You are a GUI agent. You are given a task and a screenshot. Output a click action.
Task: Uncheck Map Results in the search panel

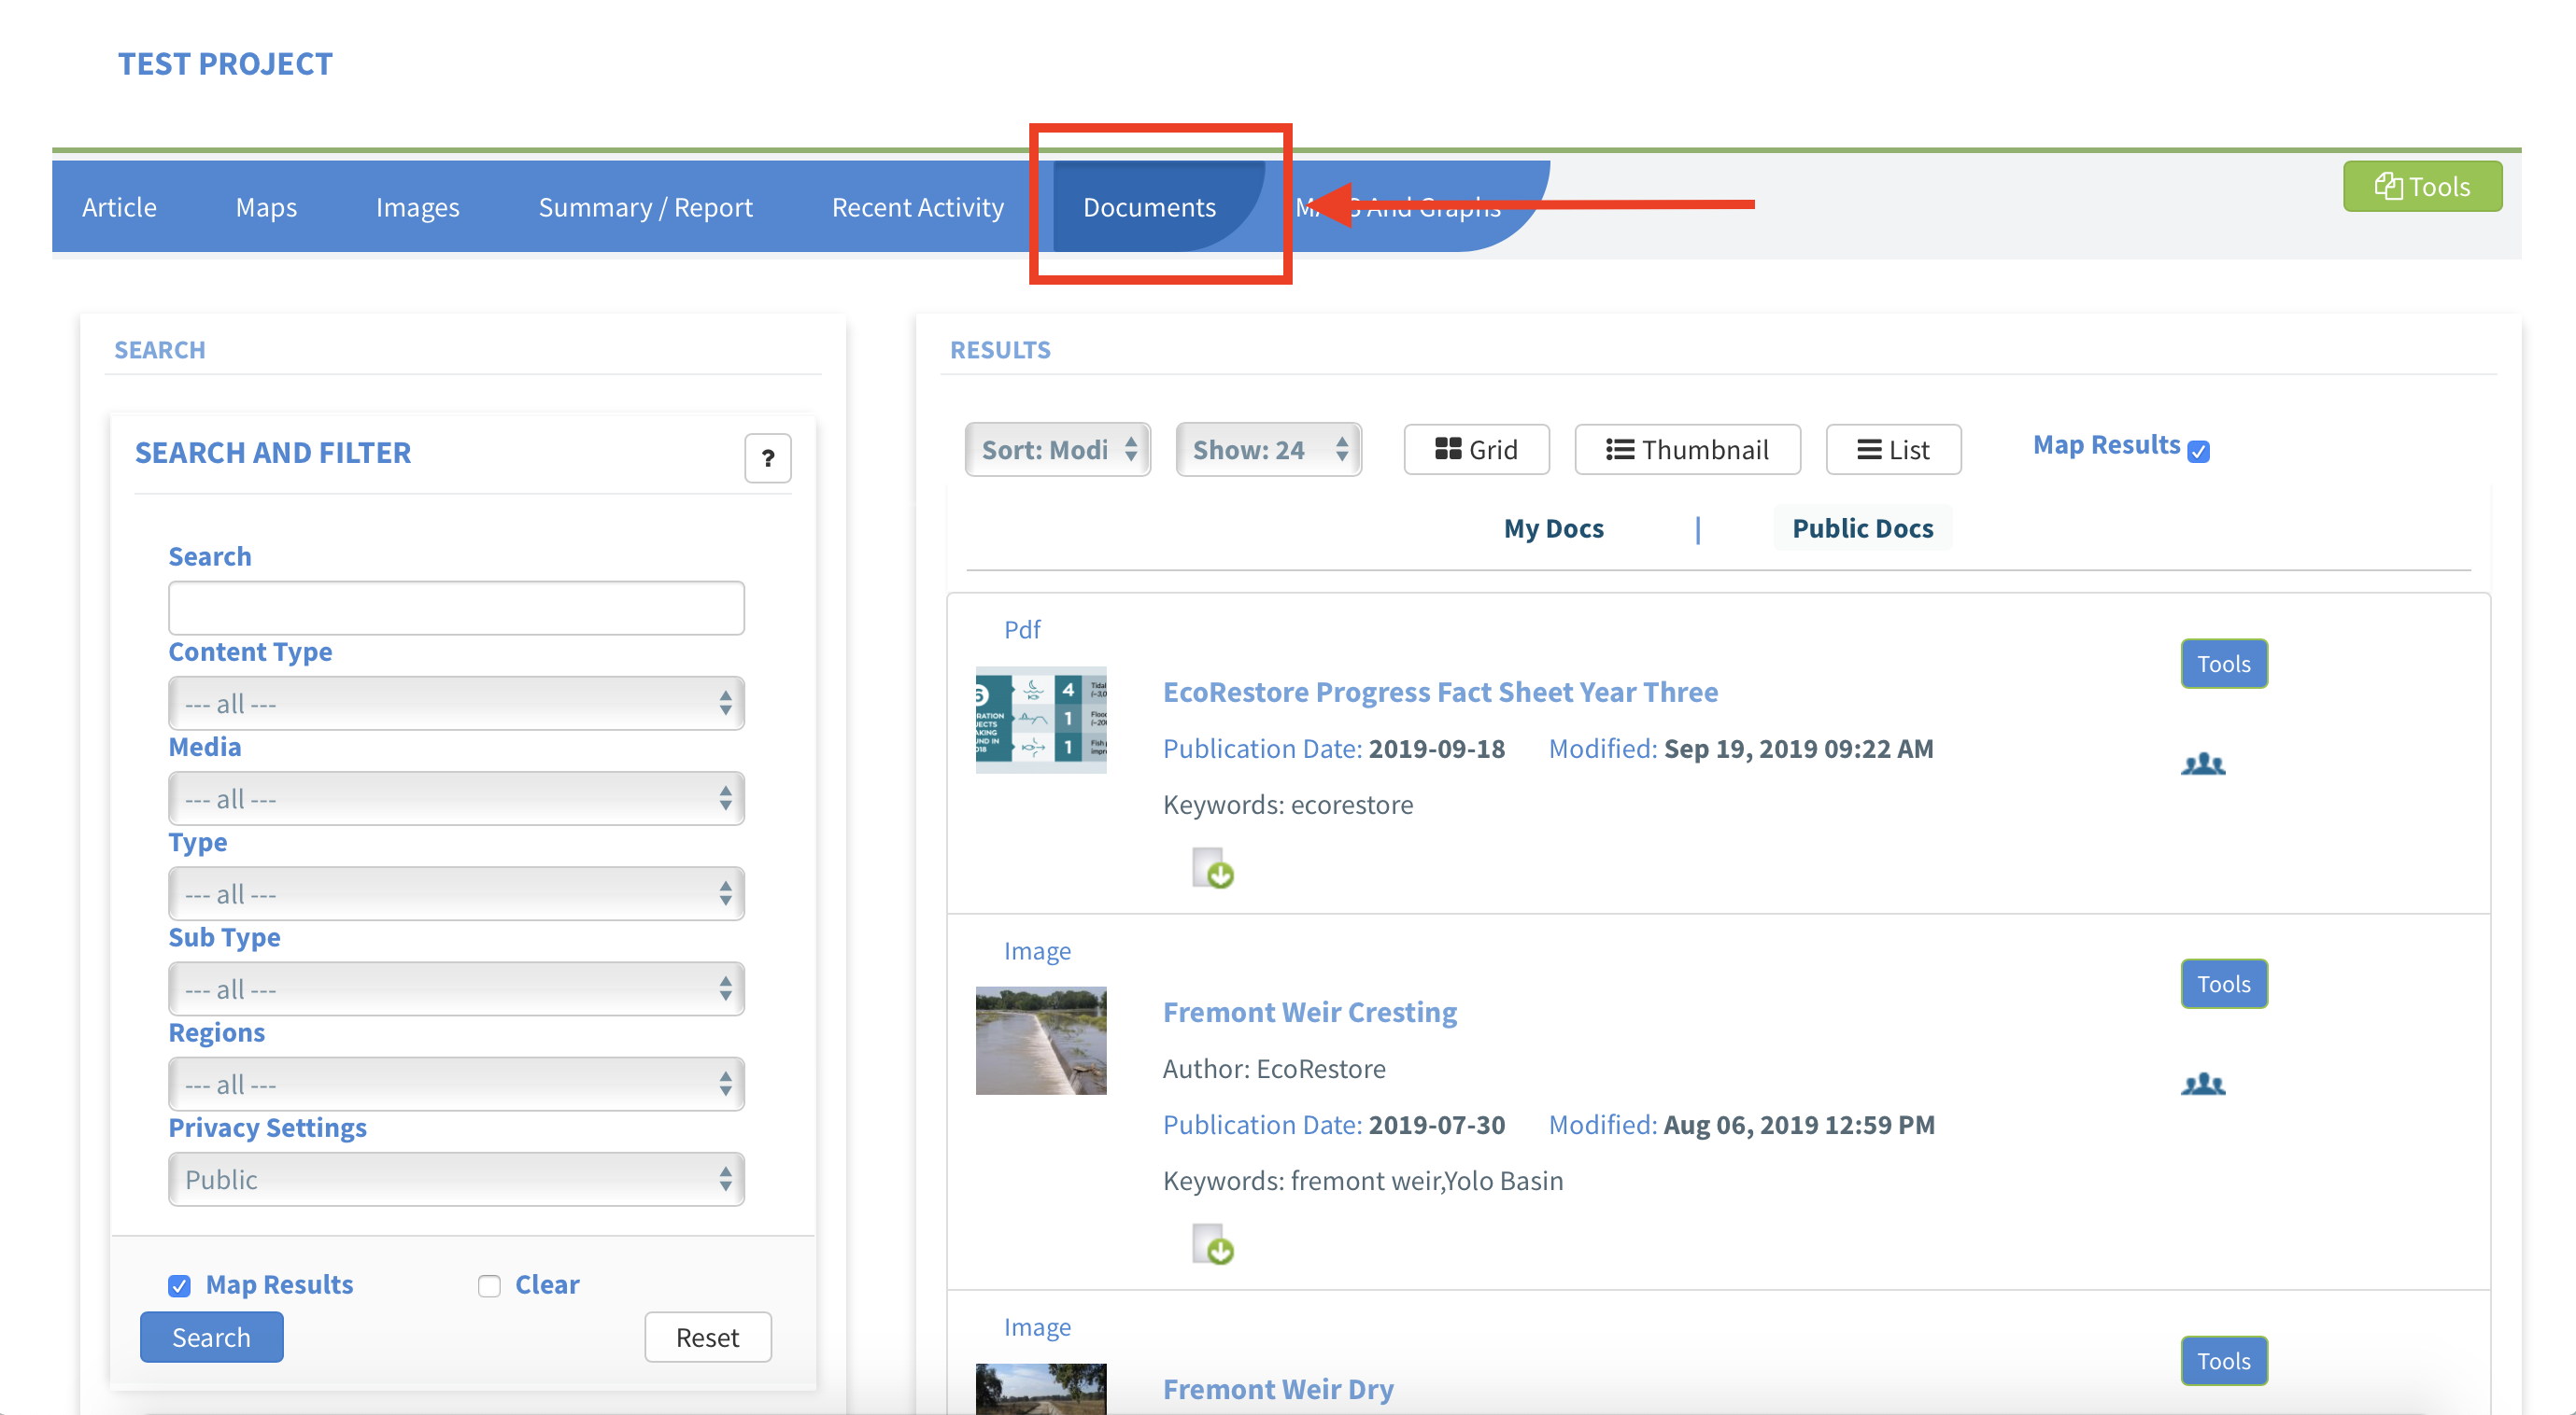point(179,1285)
